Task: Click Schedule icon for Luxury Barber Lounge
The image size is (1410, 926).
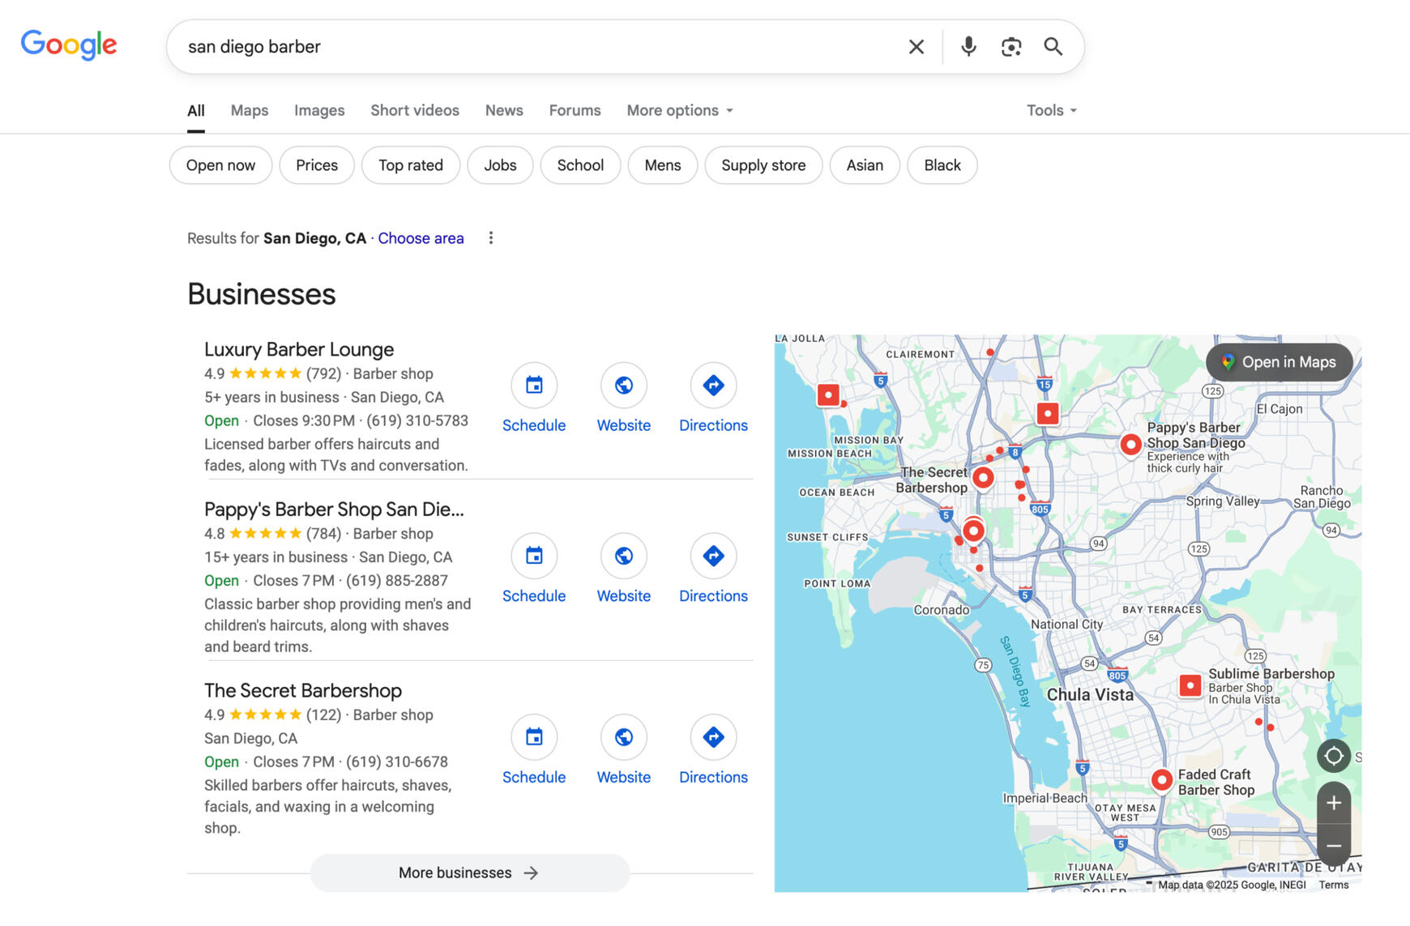Action: coord(534,386)
